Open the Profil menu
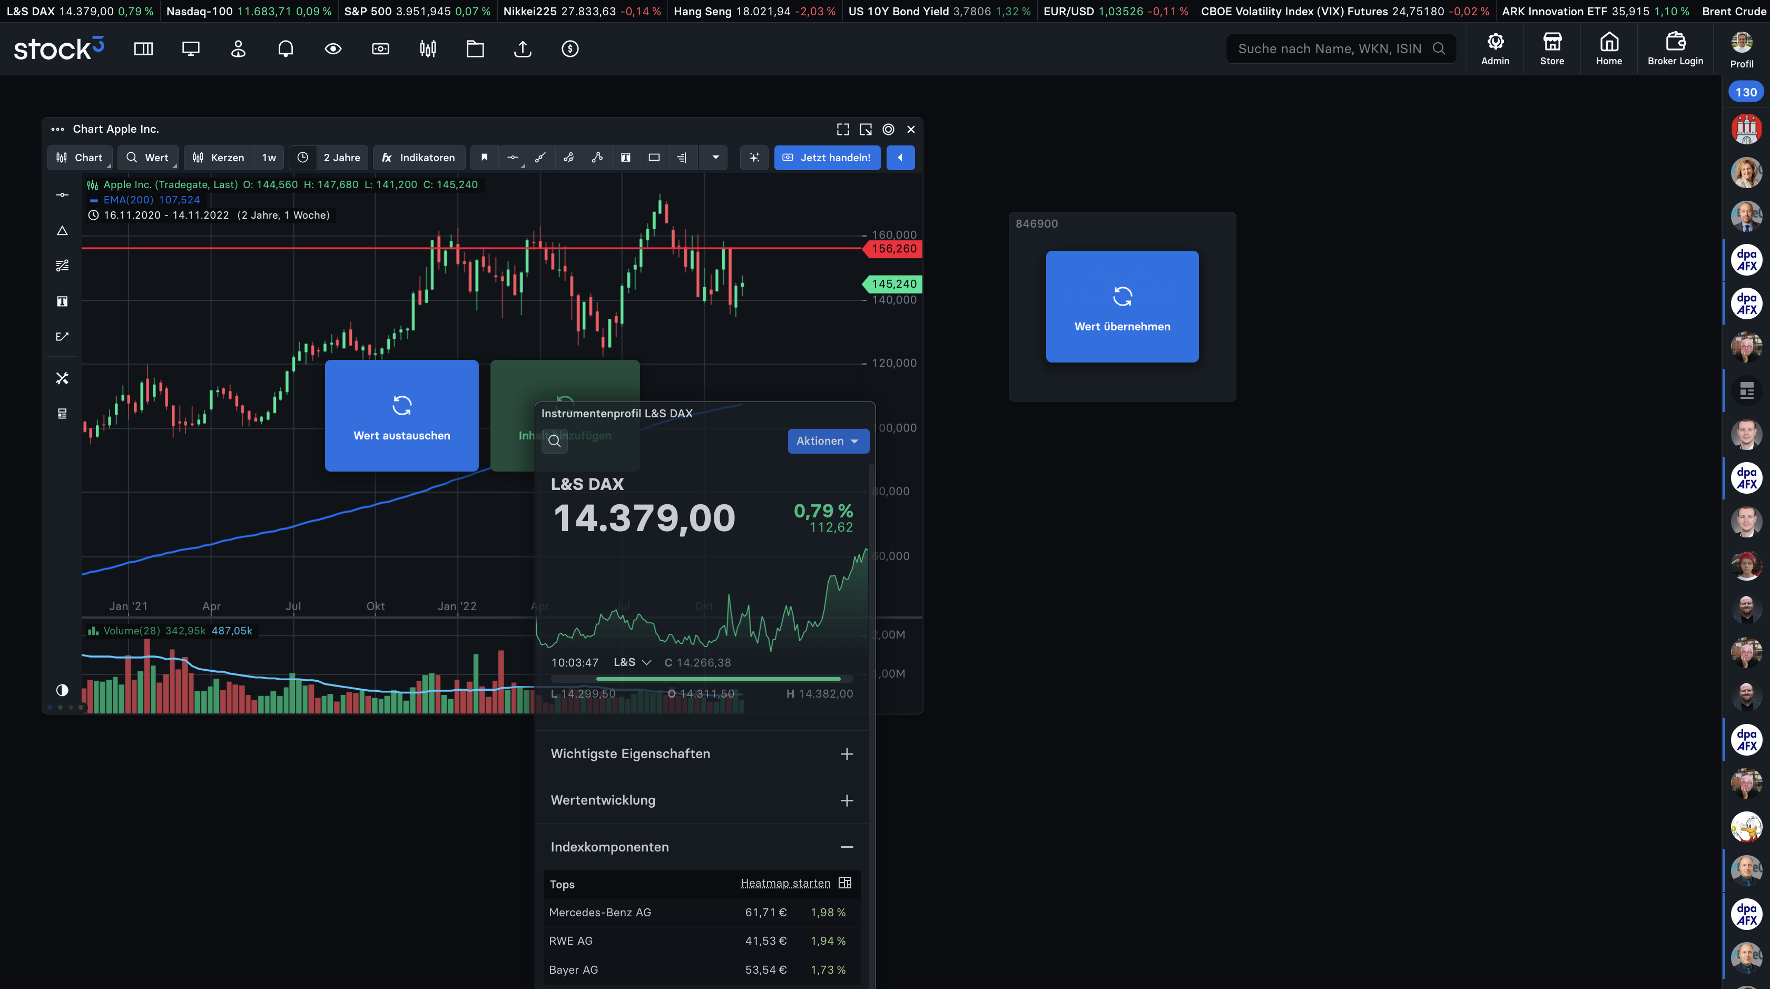The image size is (1770, 989). [x=1741, y=50]
